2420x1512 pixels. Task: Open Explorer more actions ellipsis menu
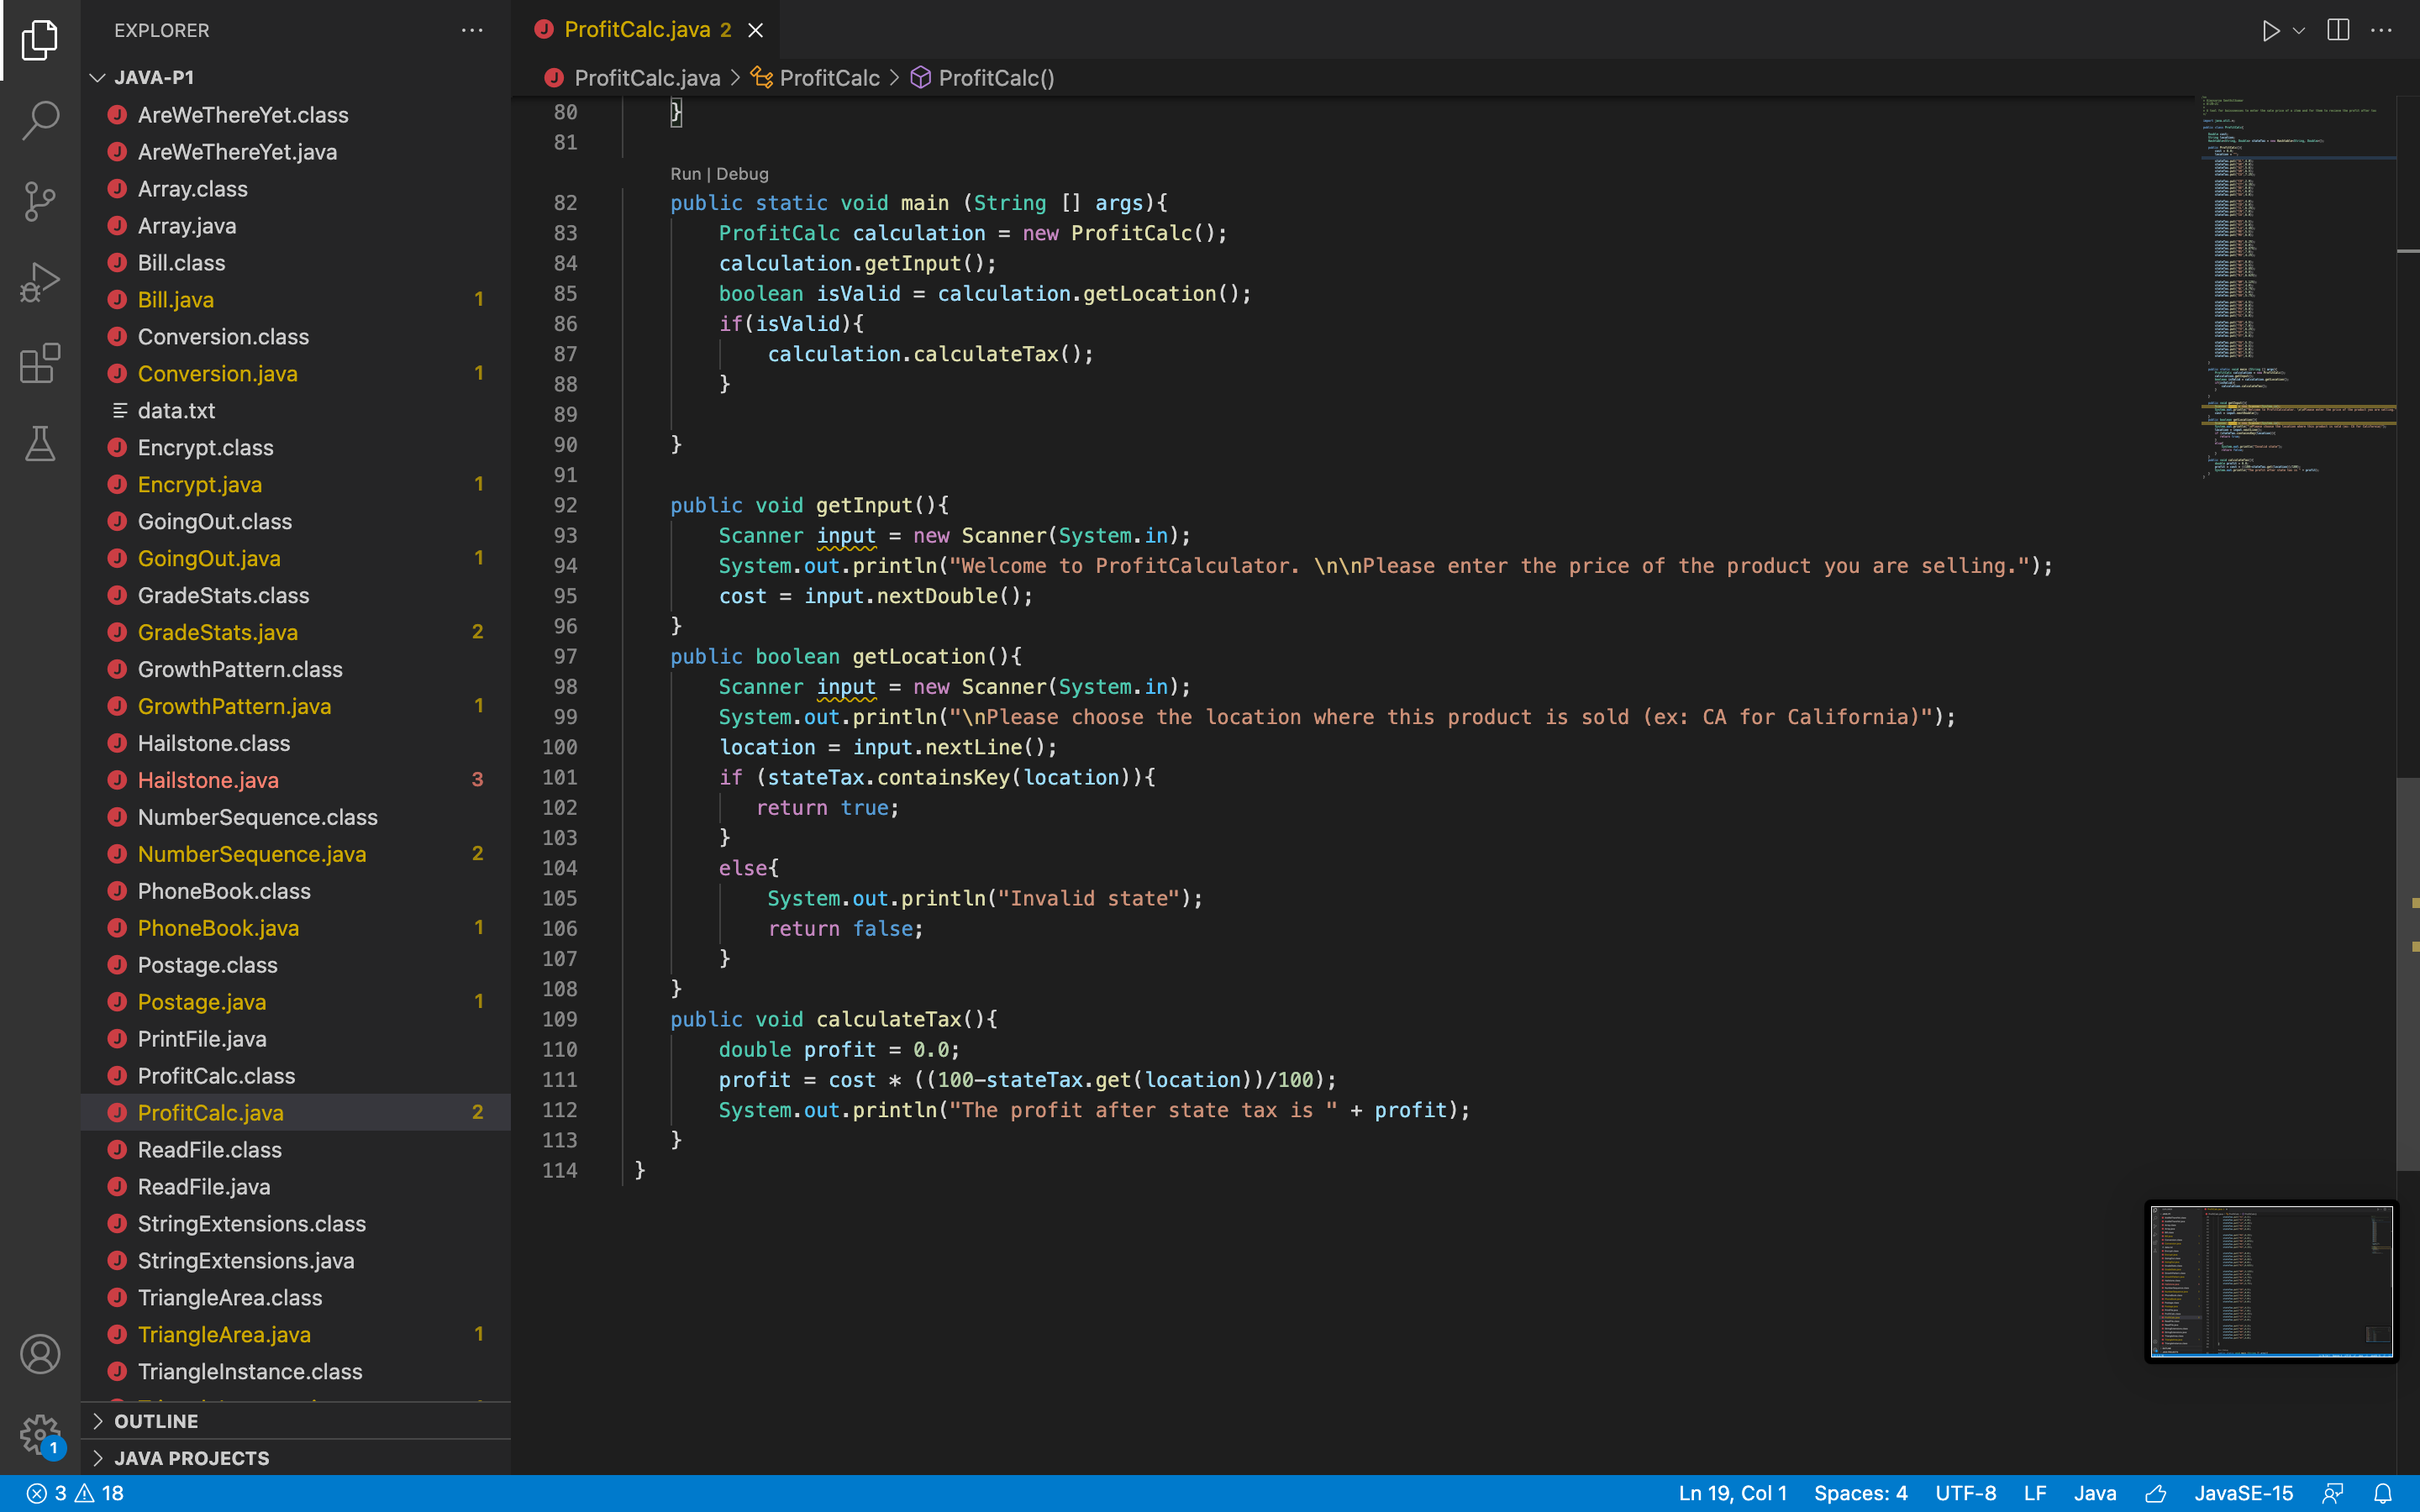tap(472, 30)
